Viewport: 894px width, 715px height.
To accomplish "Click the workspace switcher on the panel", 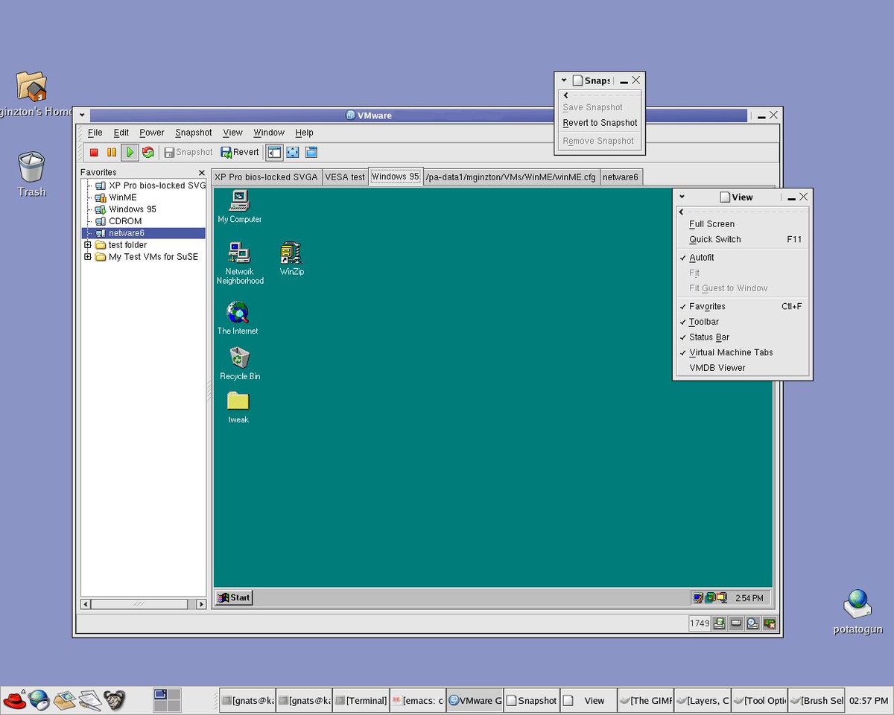I will pyautogui.click(x=167, y=700).
